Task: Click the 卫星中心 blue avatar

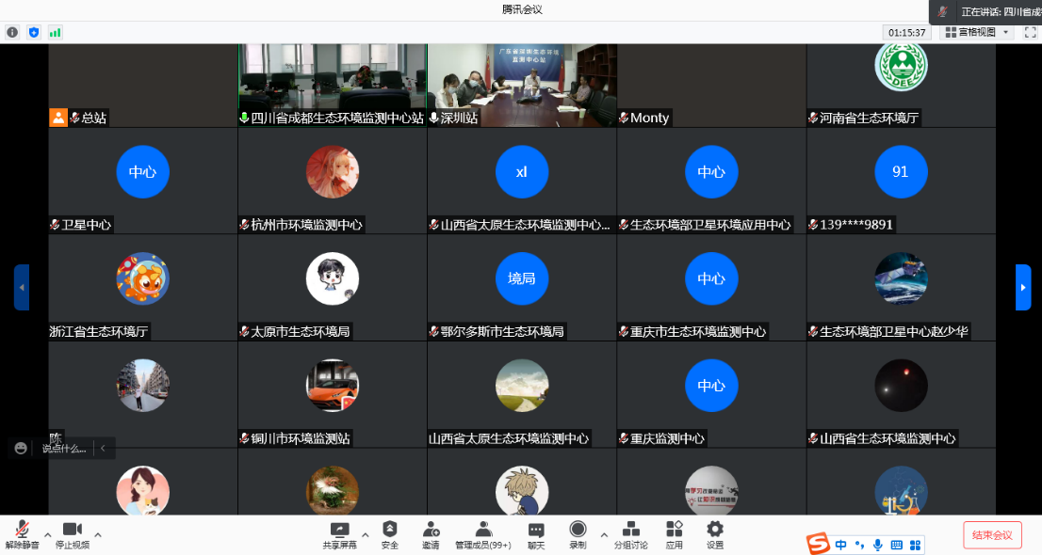Action: [x=143, y=172]
